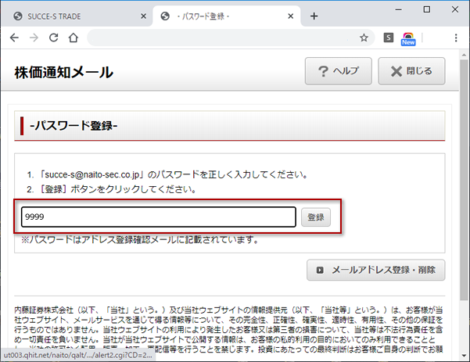Open メールアドレス登録・削除

tap(375, 271)
